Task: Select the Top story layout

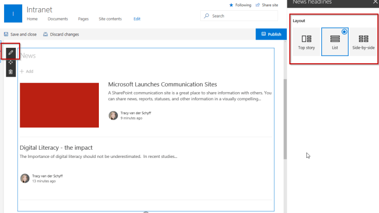Action: (x=306, y=42)
